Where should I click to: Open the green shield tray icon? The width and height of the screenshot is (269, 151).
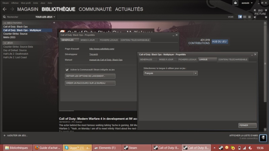233,148
